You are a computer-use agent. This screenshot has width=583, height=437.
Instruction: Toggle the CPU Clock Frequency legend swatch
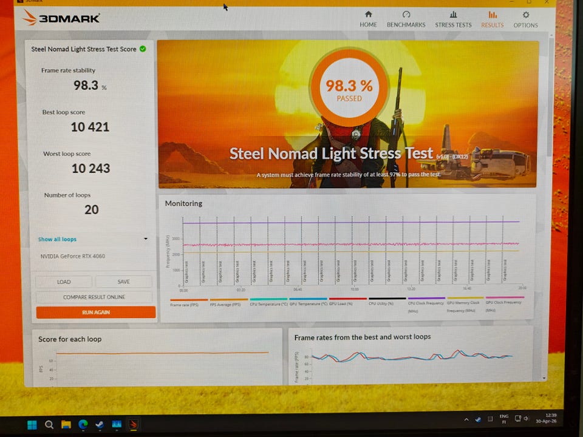point(426,298)
